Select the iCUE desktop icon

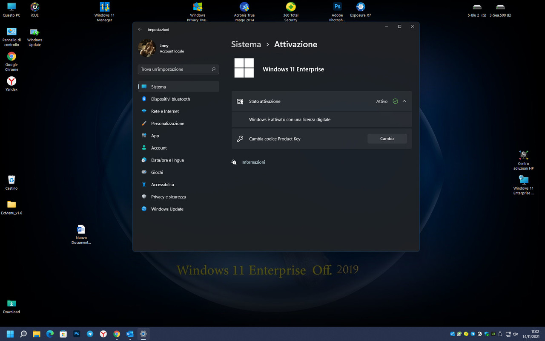click(35, 10)
